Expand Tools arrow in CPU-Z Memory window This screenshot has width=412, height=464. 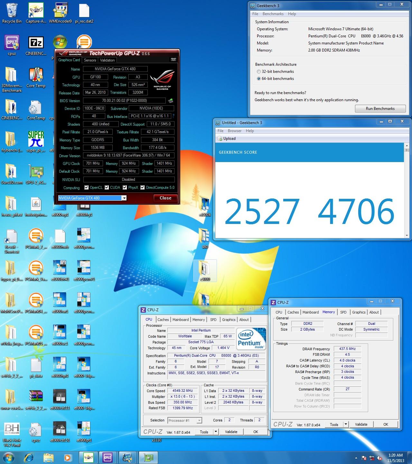pos(346,424)
